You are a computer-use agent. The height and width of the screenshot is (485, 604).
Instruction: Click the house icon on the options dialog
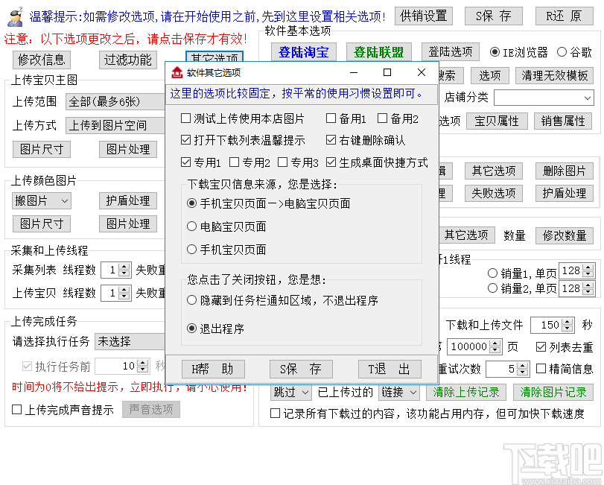click(x=176, y=72)
